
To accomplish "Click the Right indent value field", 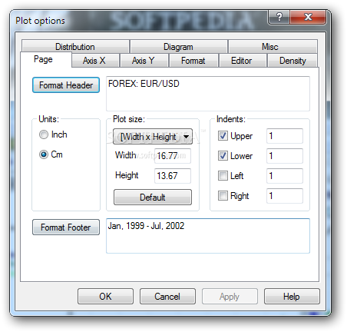I will [x=285, y=196].
